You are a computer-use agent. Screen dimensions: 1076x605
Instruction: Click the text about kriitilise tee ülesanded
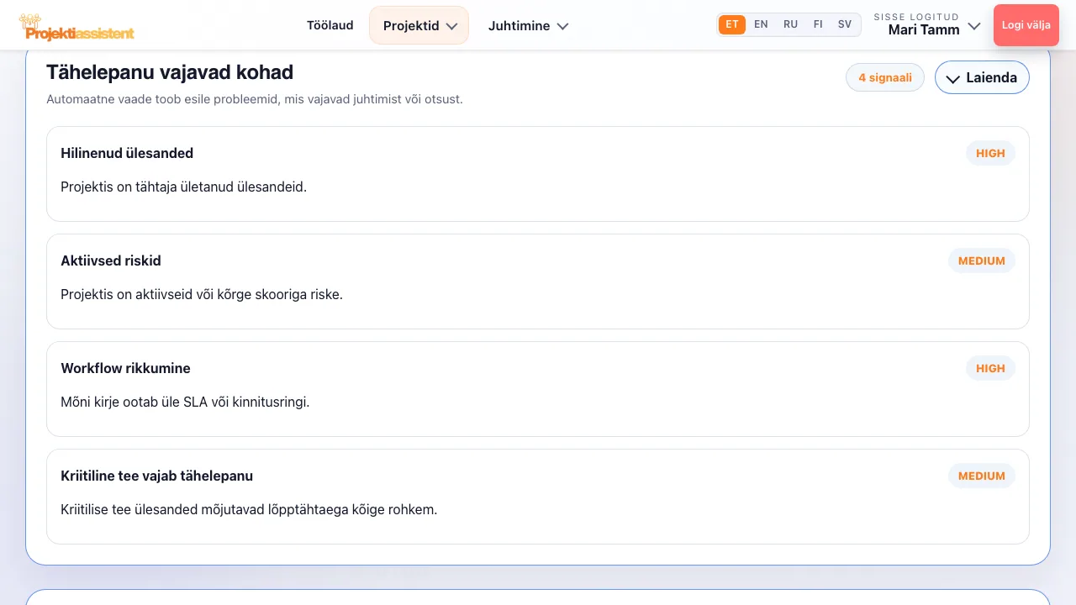[x=249, y=509]
